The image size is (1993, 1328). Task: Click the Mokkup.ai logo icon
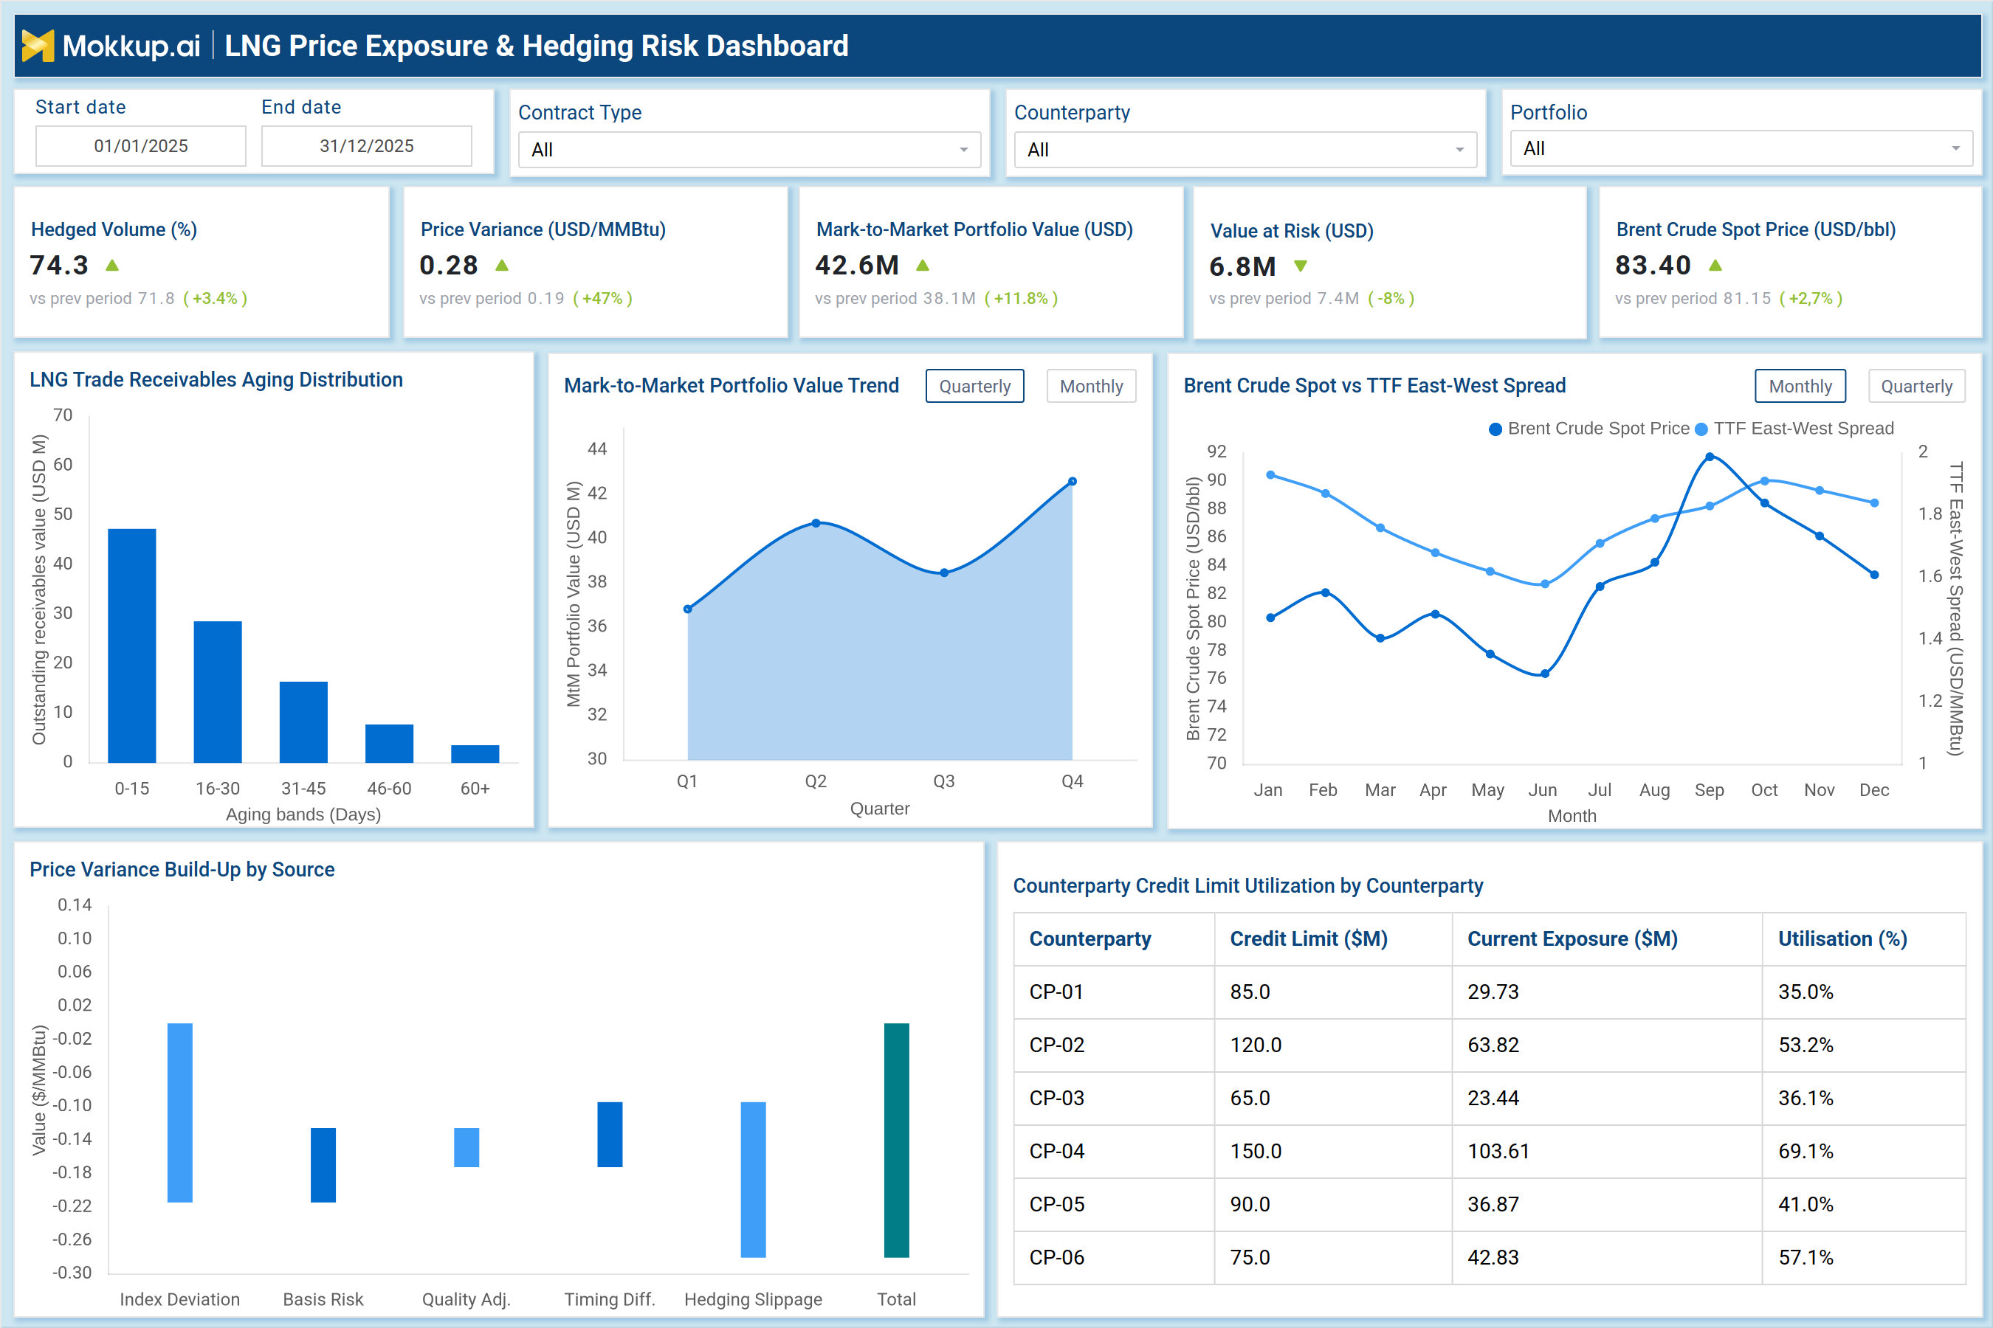(x=38, y=46)
